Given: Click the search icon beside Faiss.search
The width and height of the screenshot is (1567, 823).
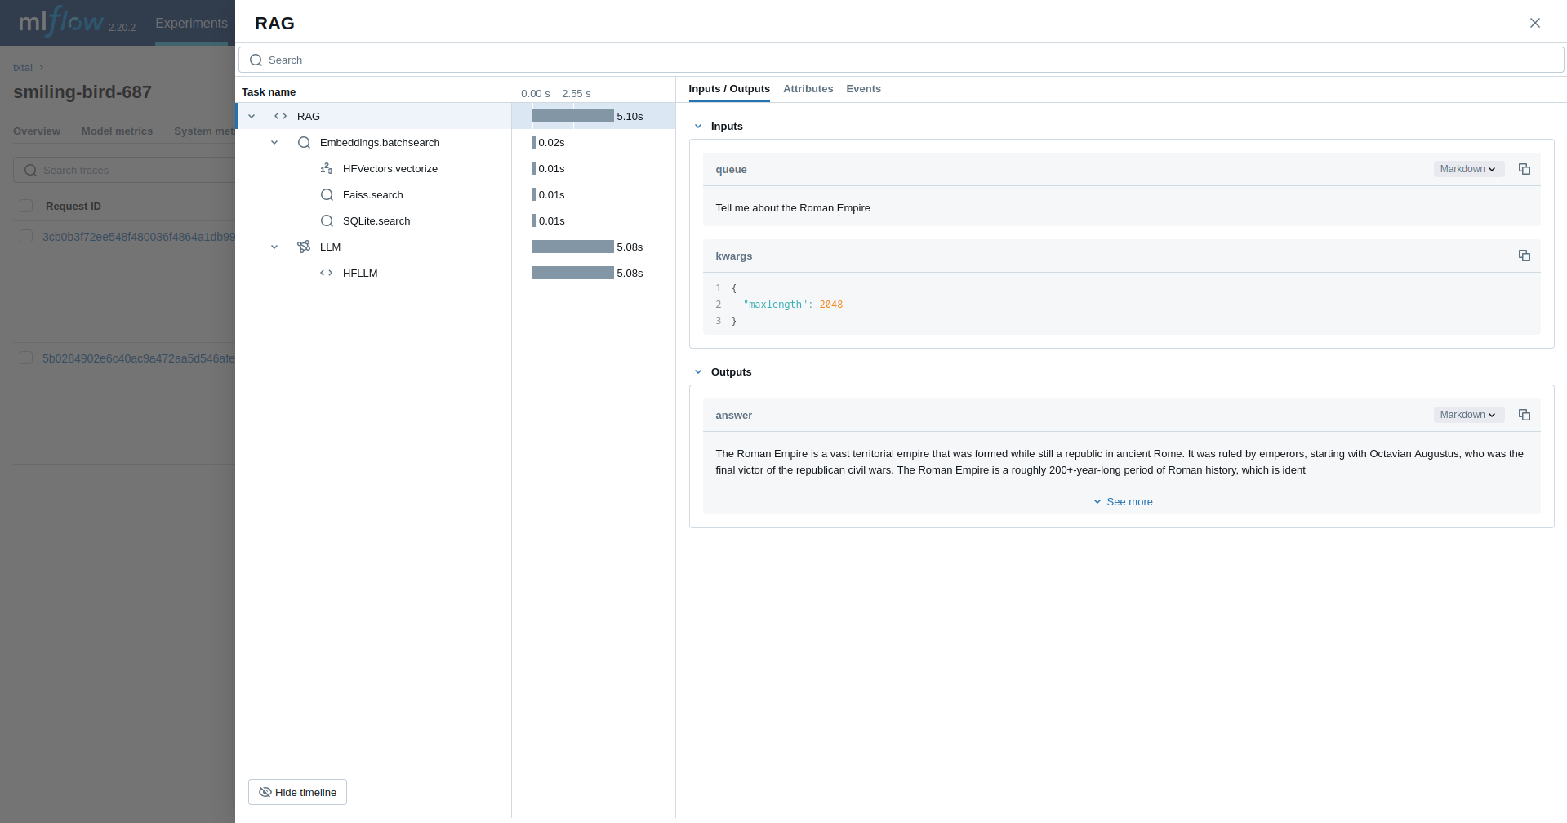Looking at the screenshot, I should point(327,194).
